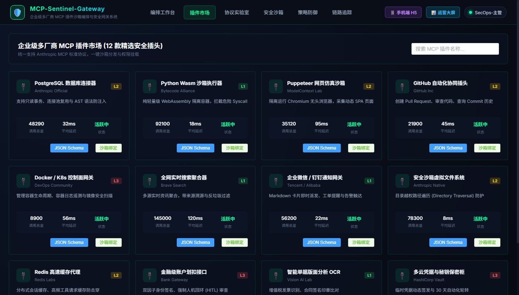Click the L2 badge on Puppeteer card

pos(369,86)
